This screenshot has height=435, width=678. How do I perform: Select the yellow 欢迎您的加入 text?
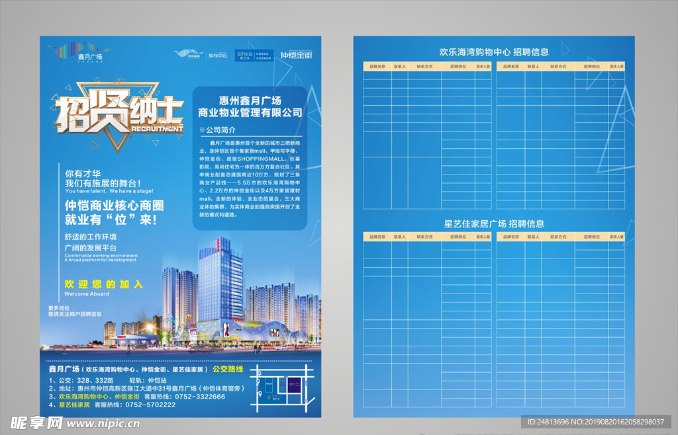coord(104,284)
